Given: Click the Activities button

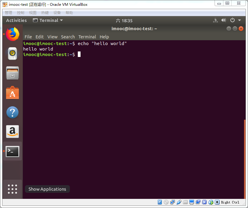Looking at the screenshot, I should pos(16,20).
